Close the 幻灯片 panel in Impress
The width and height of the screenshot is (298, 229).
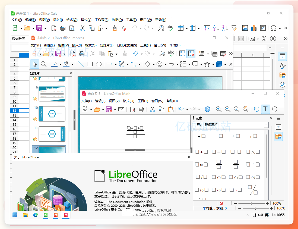[x=71, y=73]
